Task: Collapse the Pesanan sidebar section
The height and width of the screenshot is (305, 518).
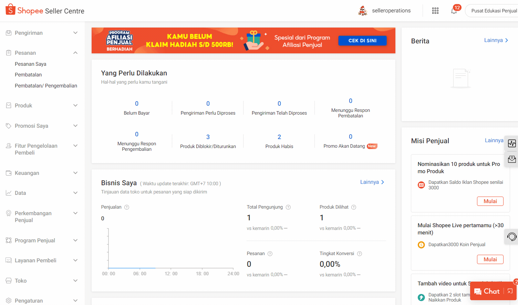Action: pyautogui.click(x=42, y=53)
